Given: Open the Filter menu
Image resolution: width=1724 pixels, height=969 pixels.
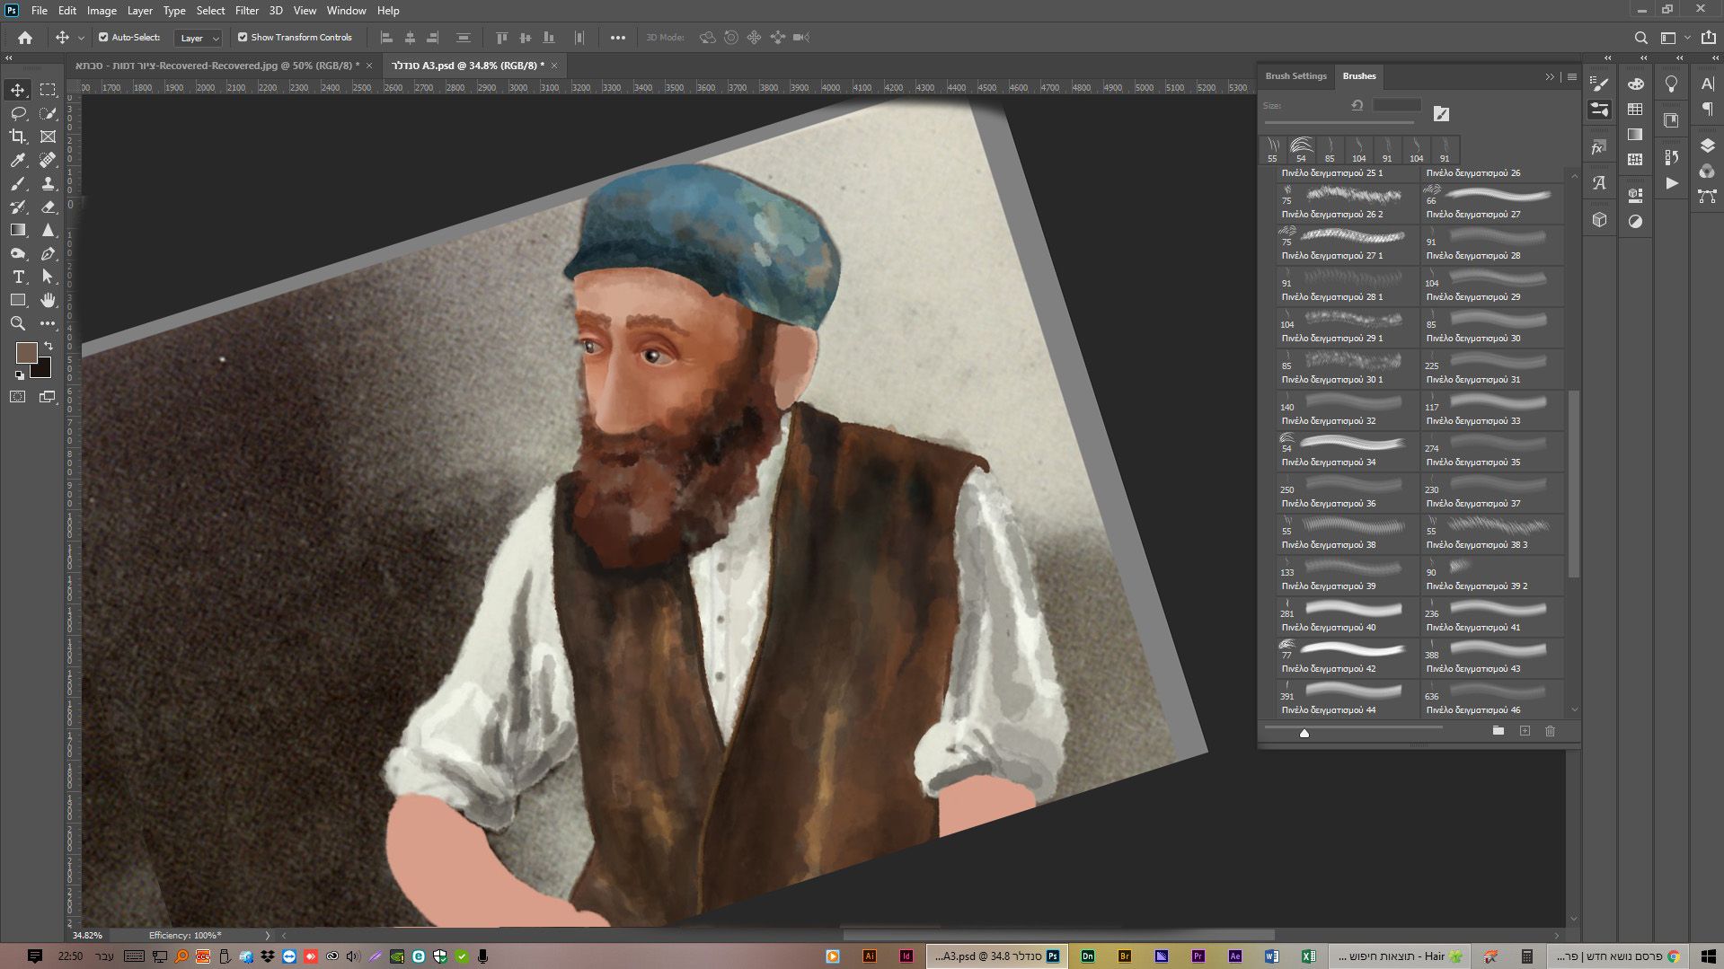Looking at the screenshot, I should (x=246, y=11).
